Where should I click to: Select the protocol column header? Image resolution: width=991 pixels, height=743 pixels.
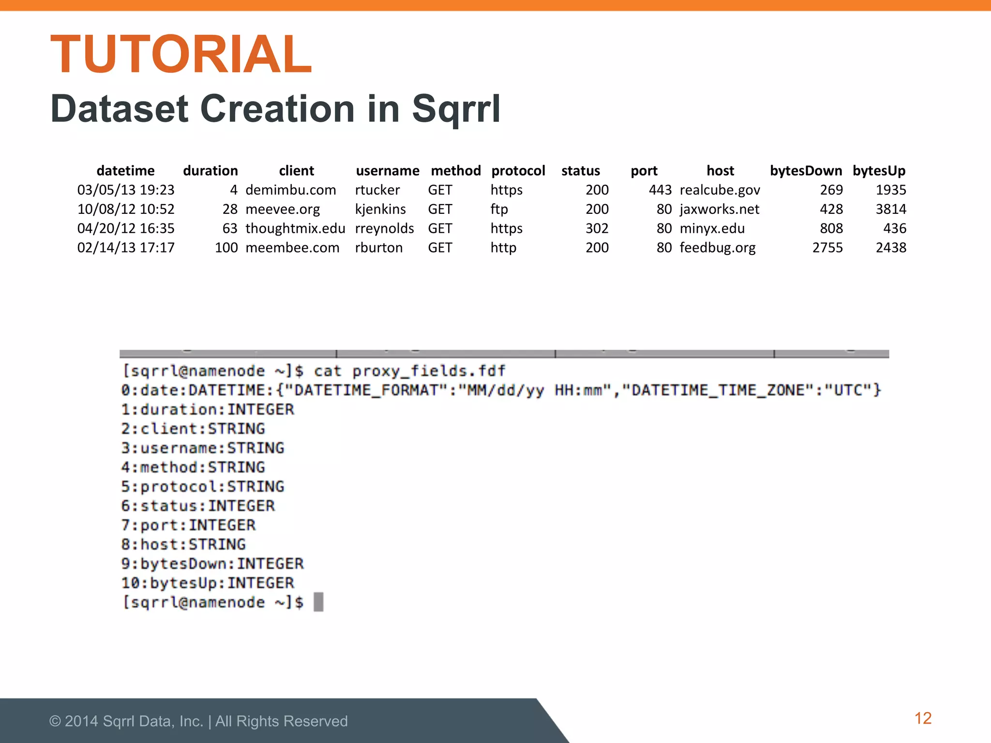click(x=518, y=171)
